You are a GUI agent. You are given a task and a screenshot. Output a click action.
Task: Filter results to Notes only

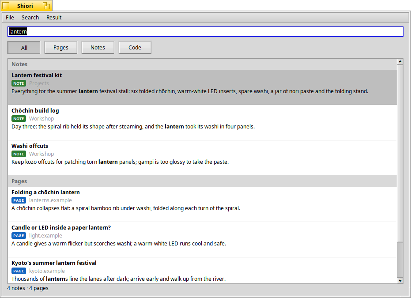(98, 48)
